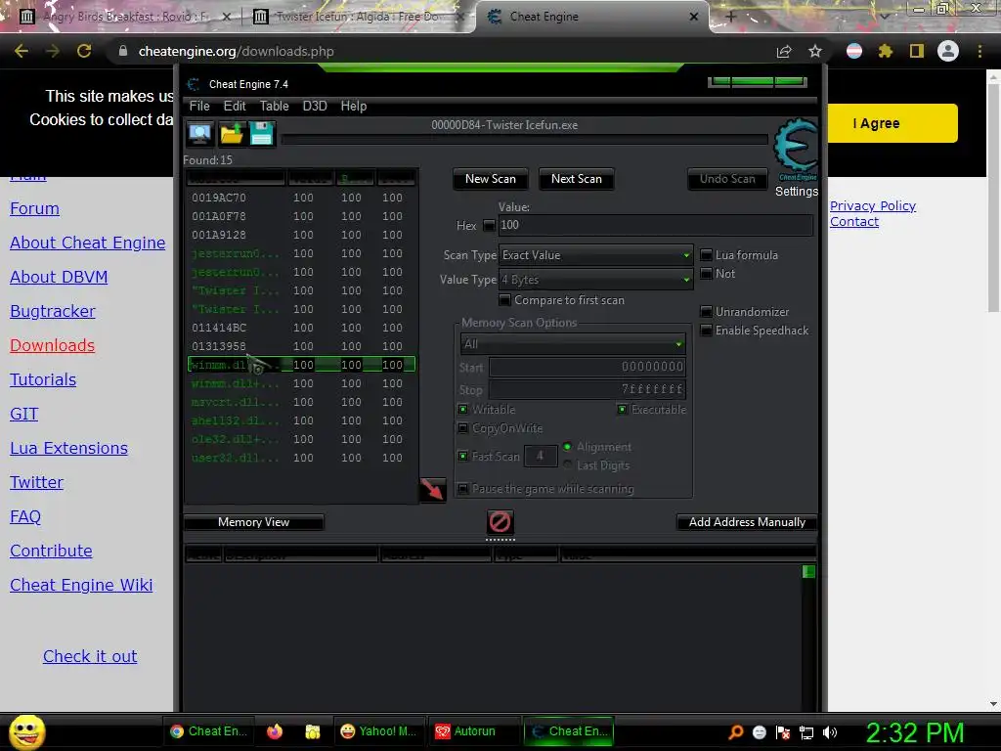This screenshot has height=751, width=1001.
Task: Toggle the Writable checkbox
Action: 463,410
